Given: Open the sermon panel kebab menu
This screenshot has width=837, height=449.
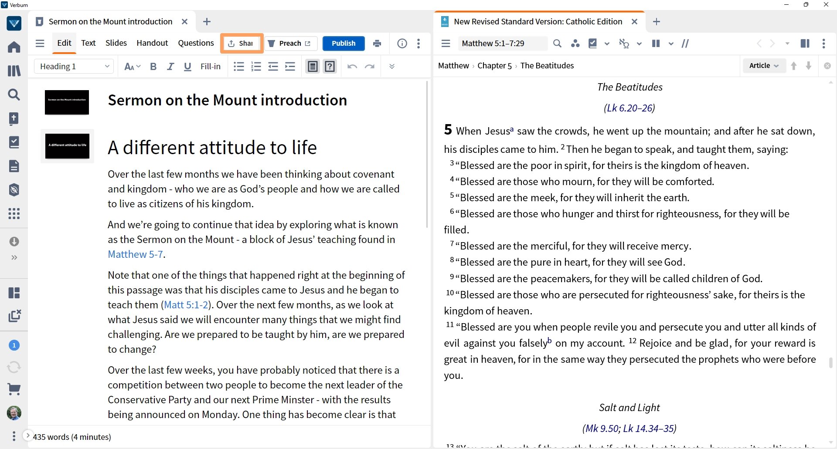Looking at the screenshot, I should pyautogui.click(x=418, y=43).
